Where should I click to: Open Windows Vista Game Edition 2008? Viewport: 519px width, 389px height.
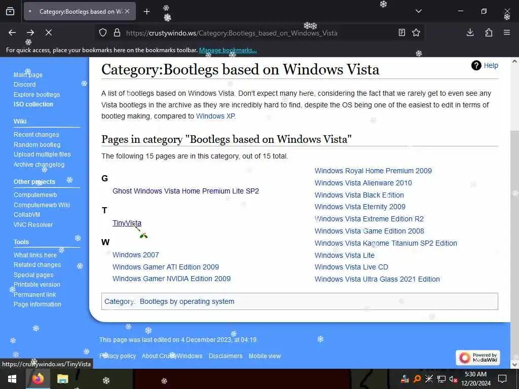click(369, 231)
